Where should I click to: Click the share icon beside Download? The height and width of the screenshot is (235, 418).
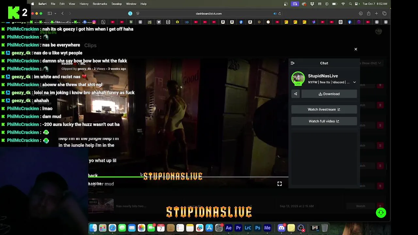coord(296,94)
